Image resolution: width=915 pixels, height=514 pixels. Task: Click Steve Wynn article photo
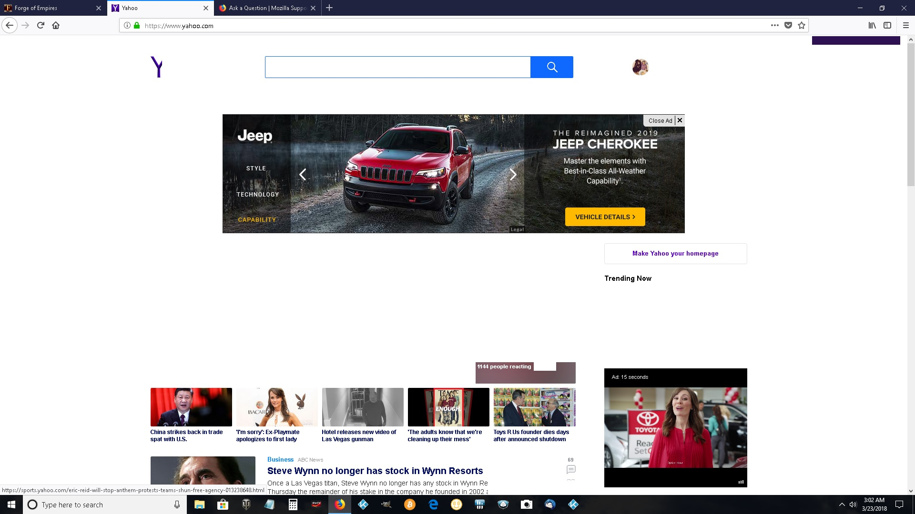[x=203, y=471]
